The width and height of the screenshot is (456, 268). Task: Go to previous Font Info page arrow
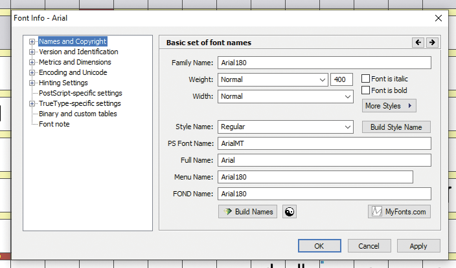click(418, 43)
